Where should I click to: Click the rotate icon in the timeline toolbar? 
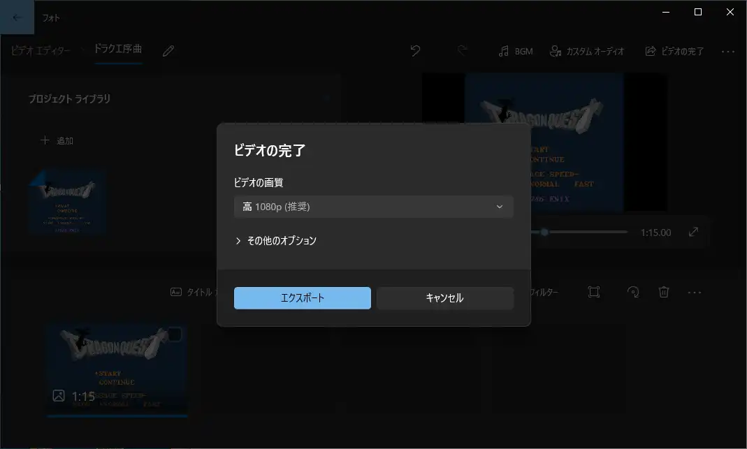click(x=633, y=292)
